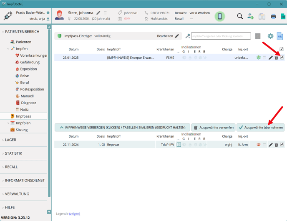Click the syringe logo in the top left
The width and height of the screenshot is (287, 221).
pyautogui.click(x=8, y=15)
